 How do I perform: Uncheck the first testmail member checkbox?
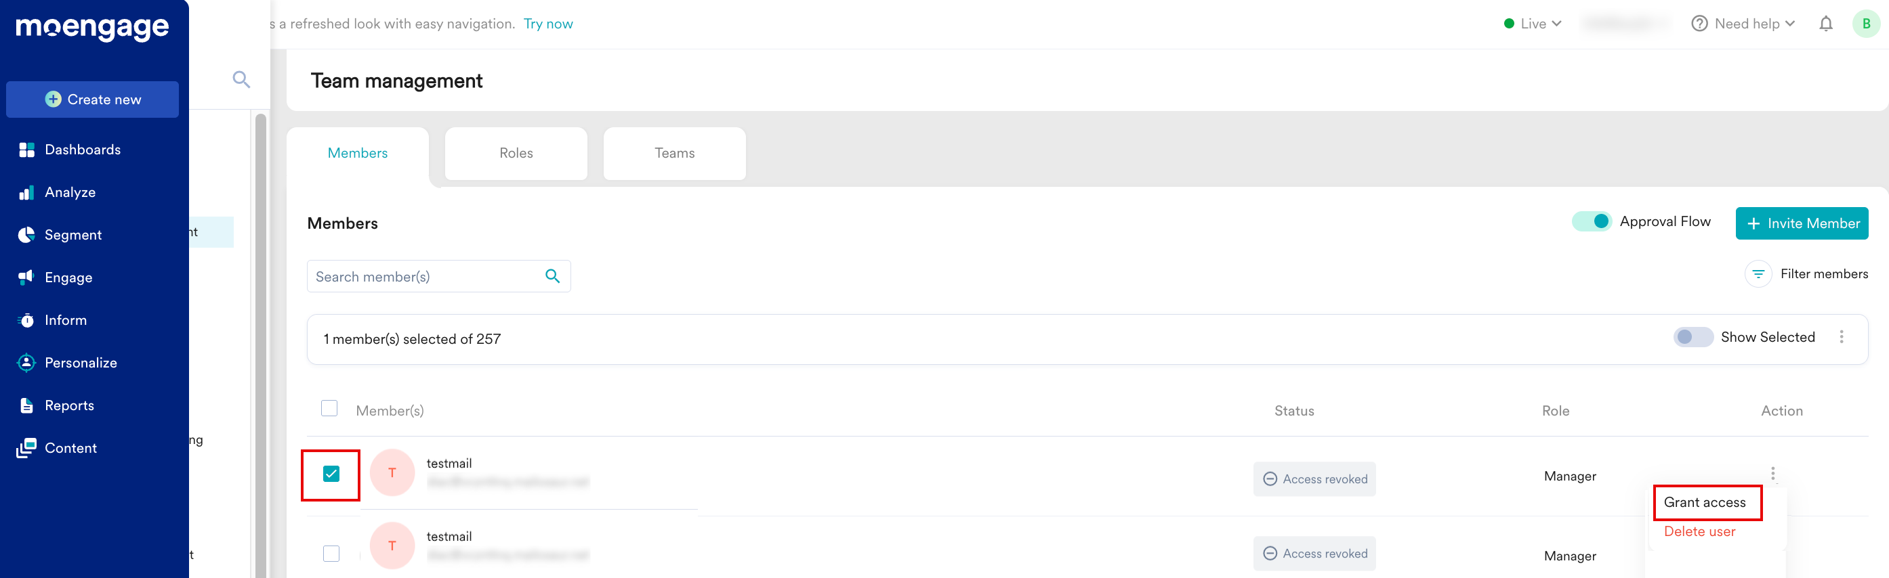point(331,474)
